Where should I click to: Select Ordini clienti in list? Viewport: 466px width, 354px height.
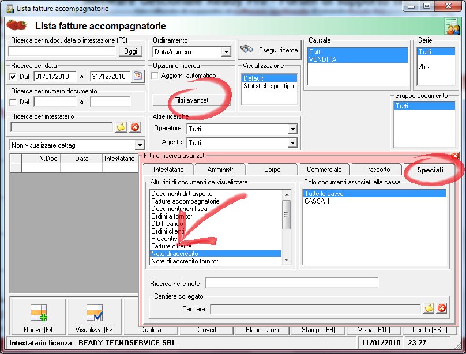tap(216, 231)
